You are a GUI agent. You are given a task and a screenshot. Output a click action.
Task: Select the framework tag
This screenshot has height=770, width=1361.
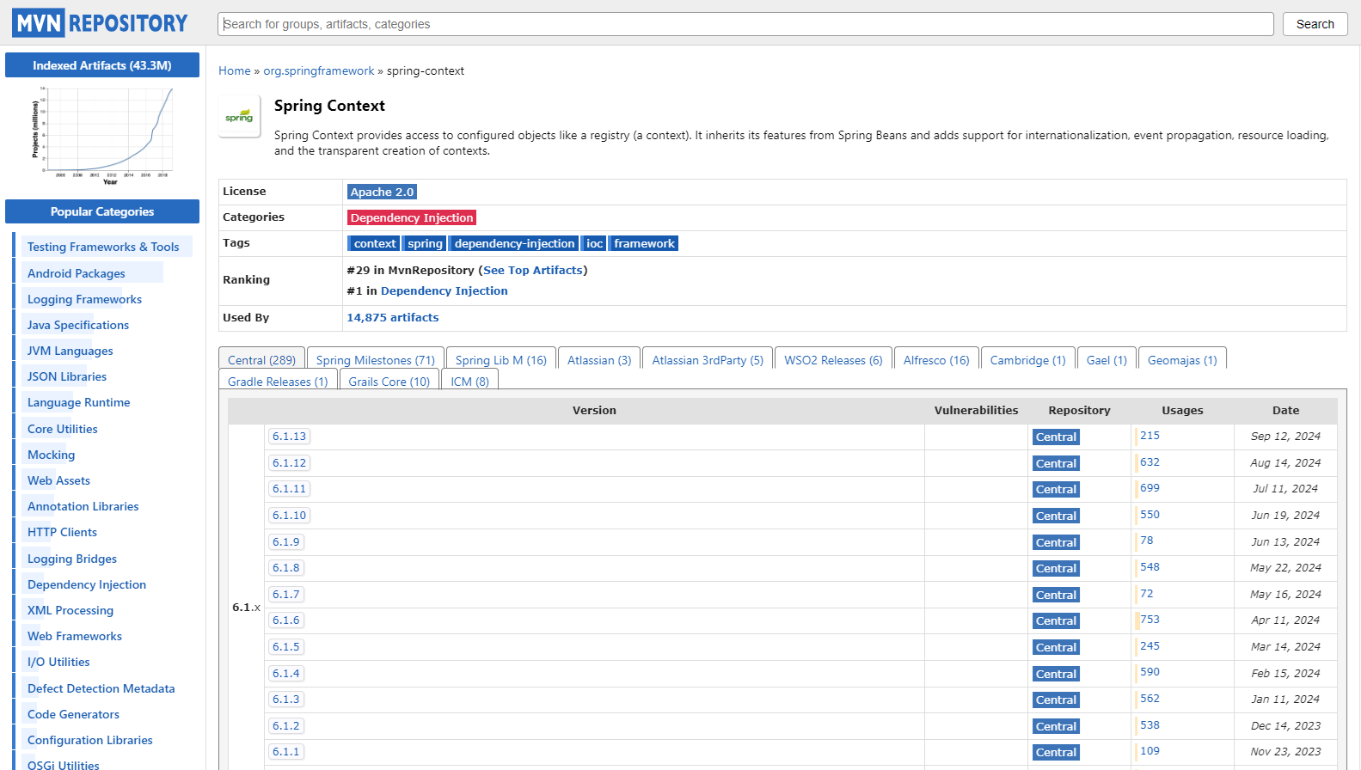click(x=644, y=244)
